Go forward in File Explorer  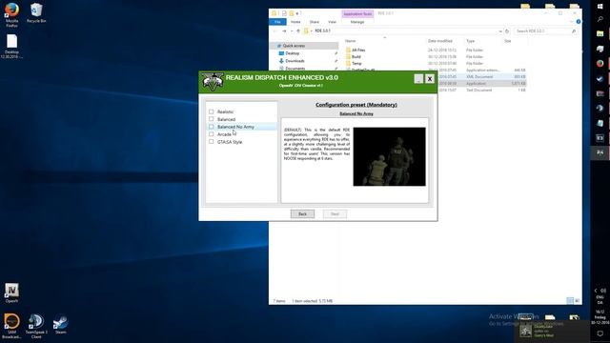(x=284, y=30)
